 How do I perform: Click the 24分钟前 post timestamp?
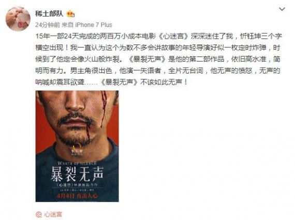coord(48,25)
